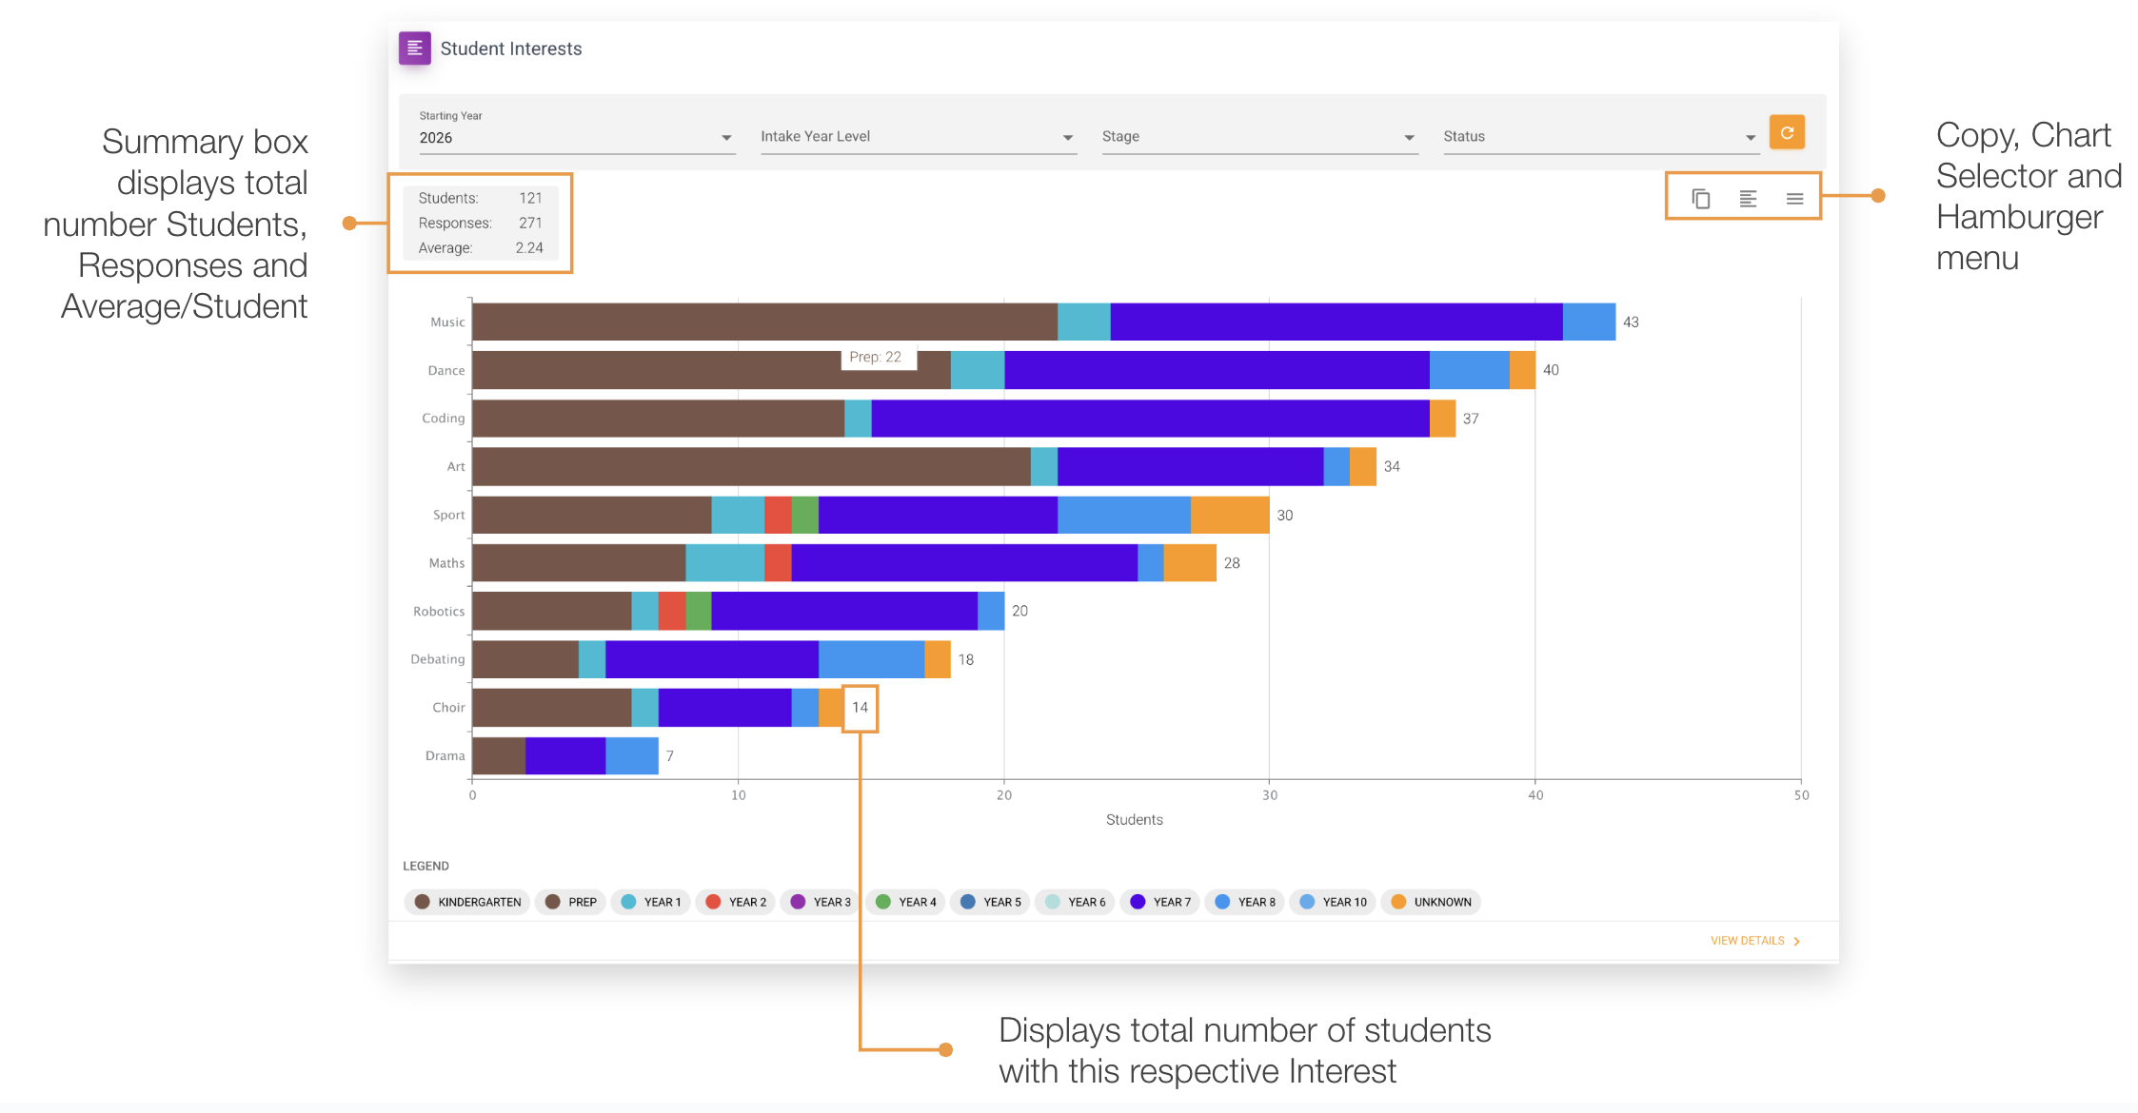Click the YEAR 8 legend color dot
This screenshot has height=1113, width=2138.
[1221, 902]
